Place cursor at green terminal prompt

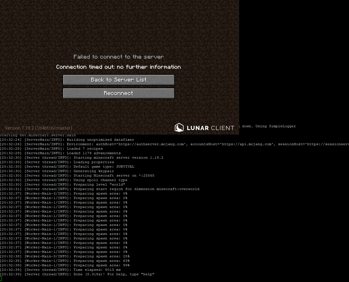coord(1,279)
